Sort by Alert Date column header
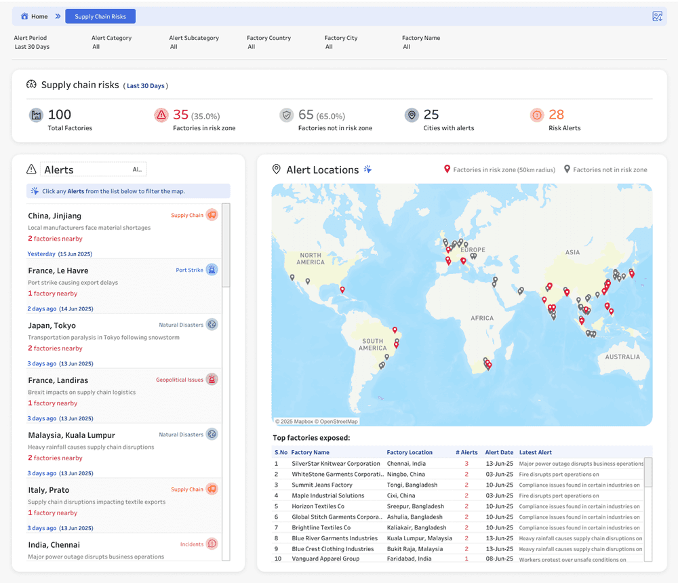 coord(499,452)
